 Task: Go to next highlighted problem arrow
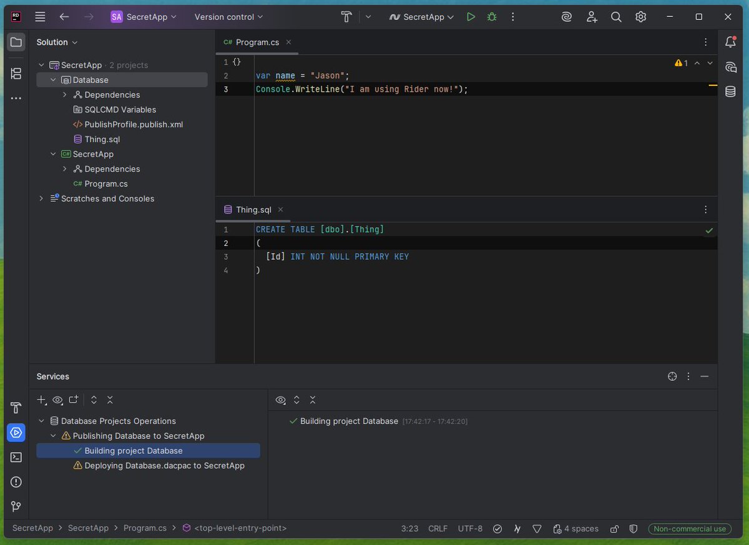click(x=710, y=63)
